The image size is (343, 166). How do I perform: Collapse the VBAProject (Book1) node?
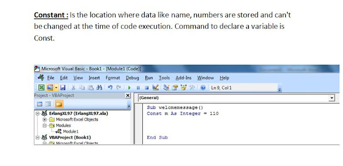point(37,137)
